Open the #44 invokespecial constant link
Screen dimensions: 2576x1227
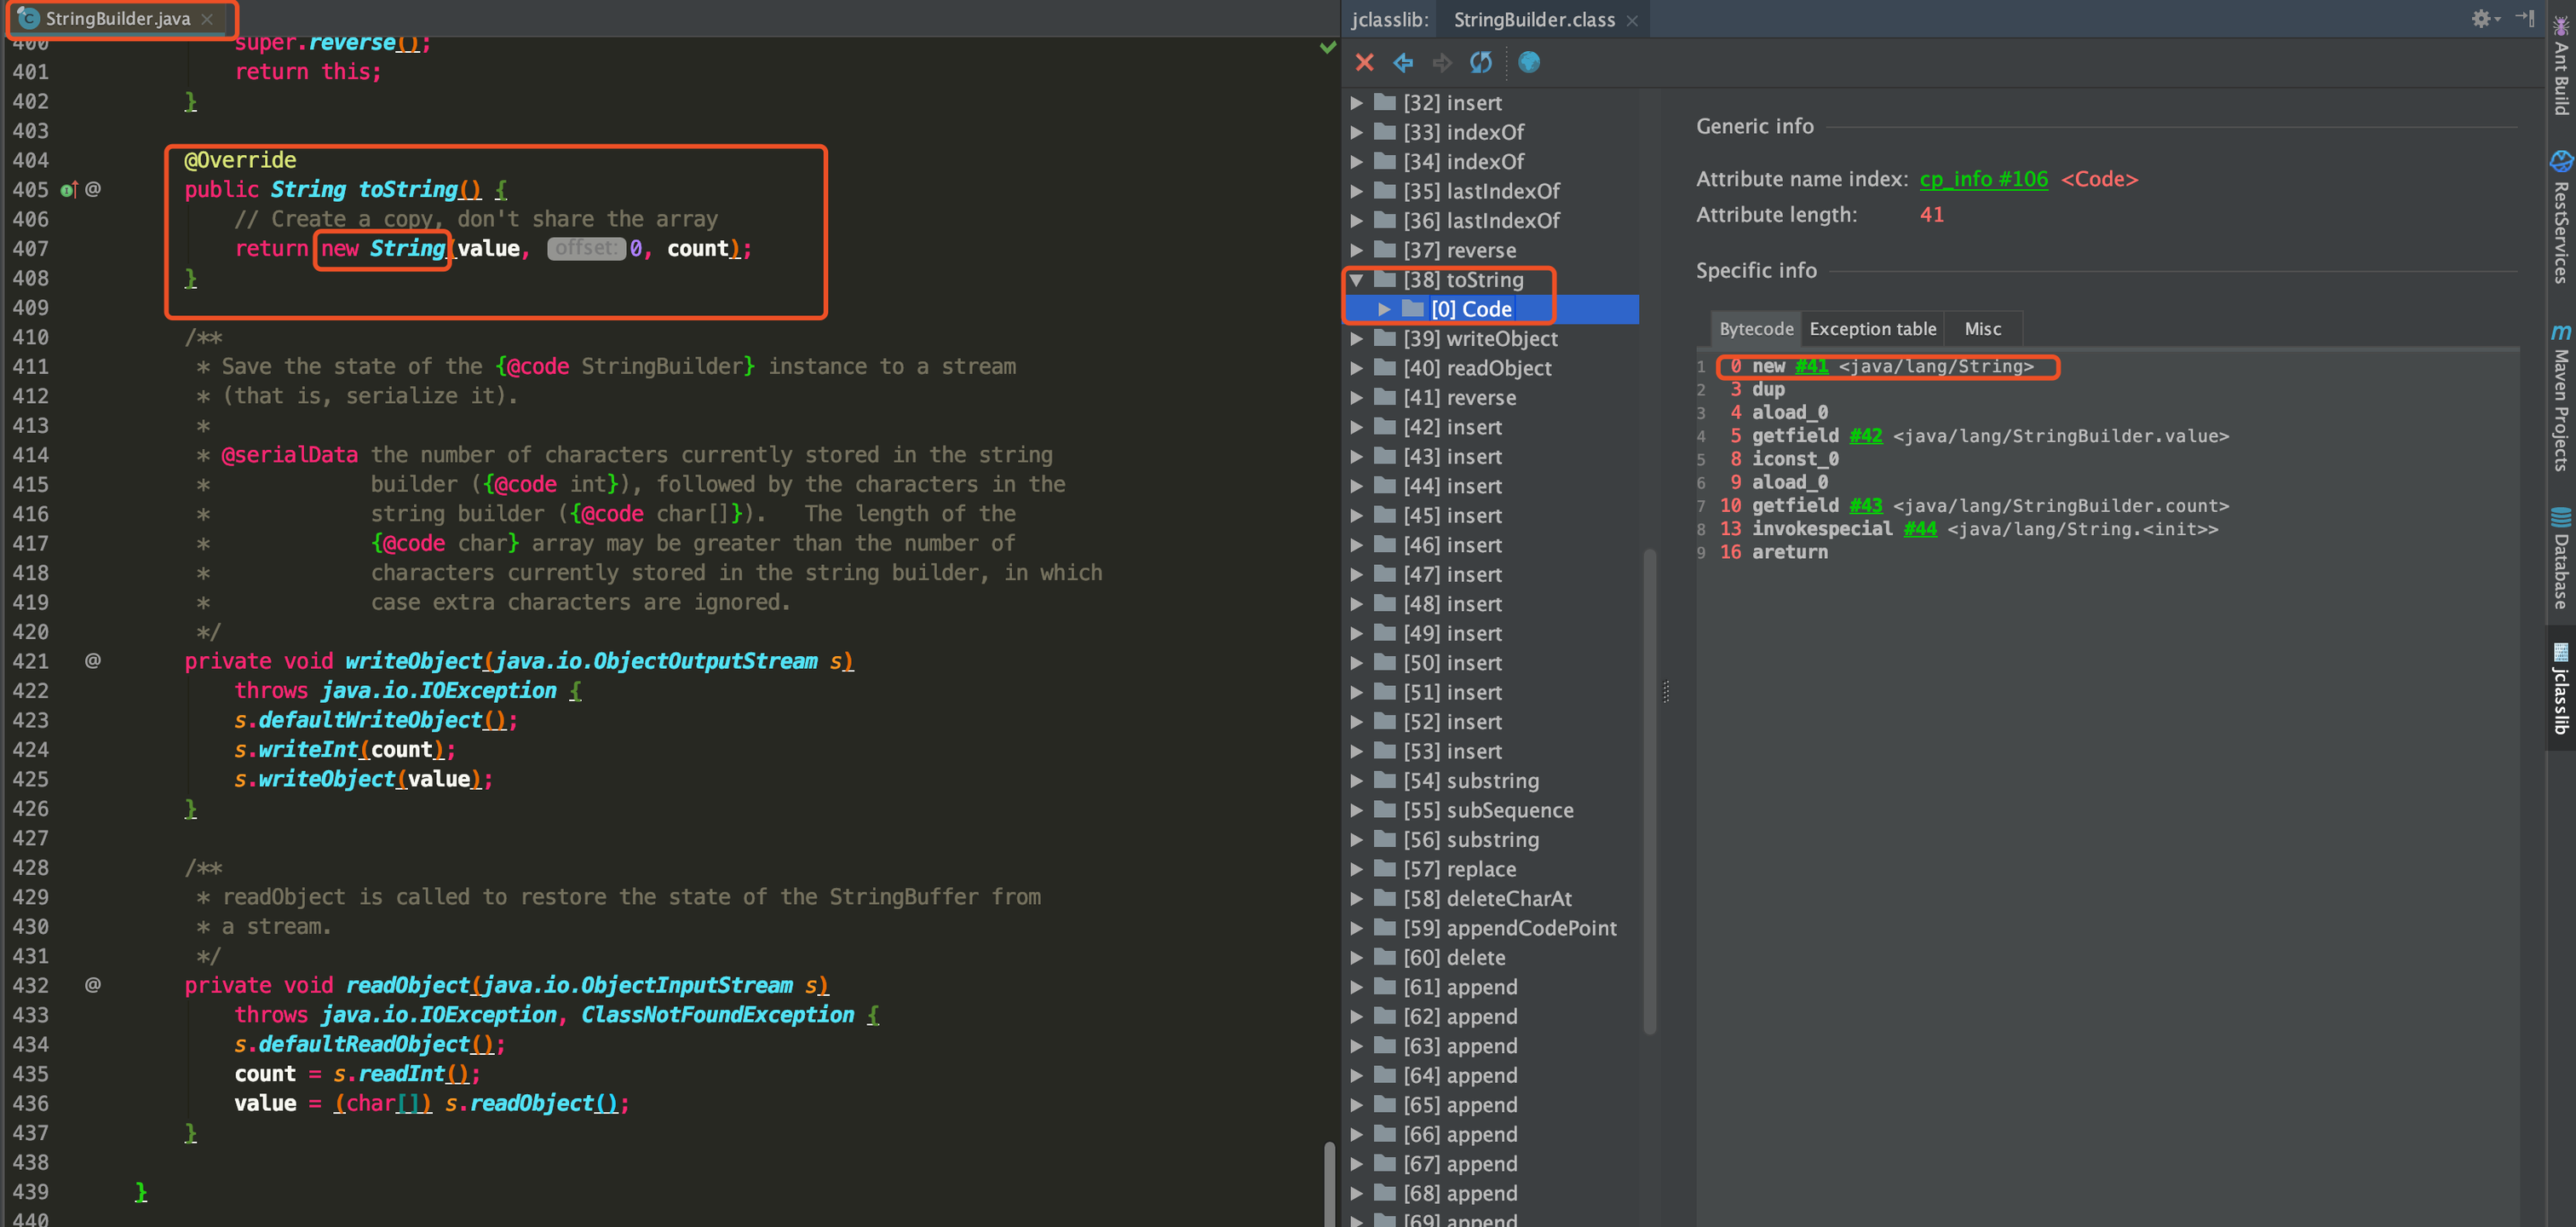(1919, 529)
